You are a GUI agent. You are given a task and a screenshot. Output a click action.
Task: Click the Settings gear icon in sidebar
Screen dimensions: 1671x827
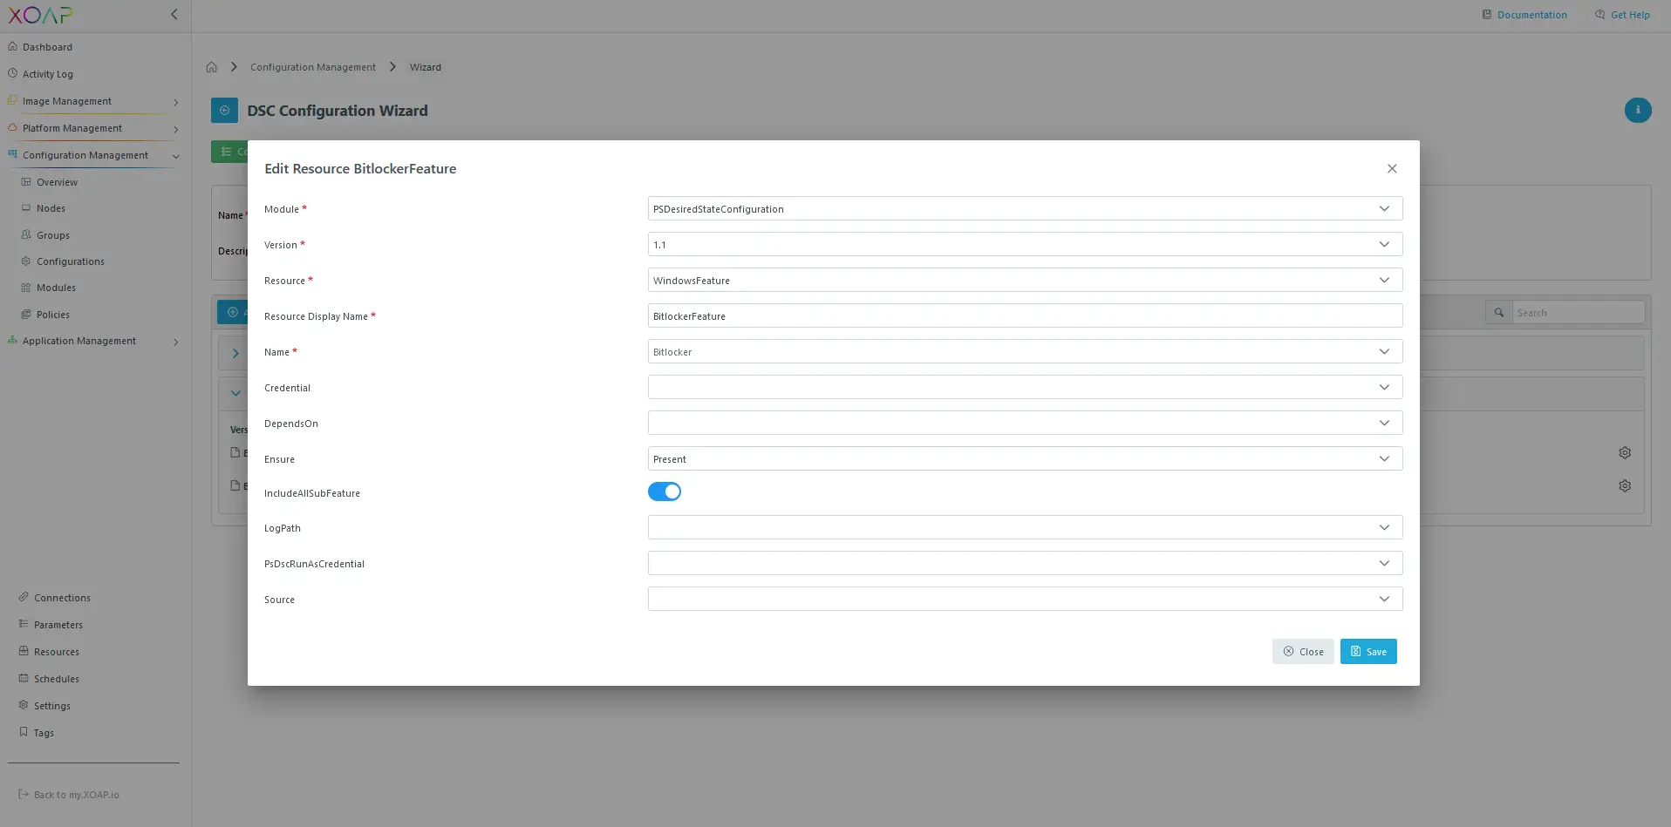24,705
